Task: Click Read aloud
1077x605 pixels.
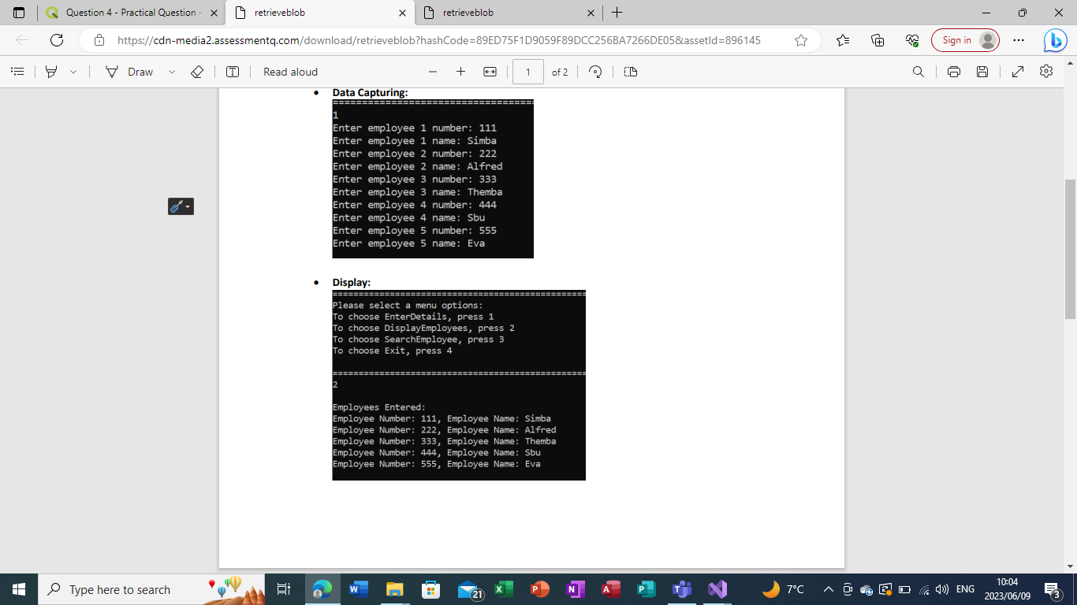Action: point(288,72)
